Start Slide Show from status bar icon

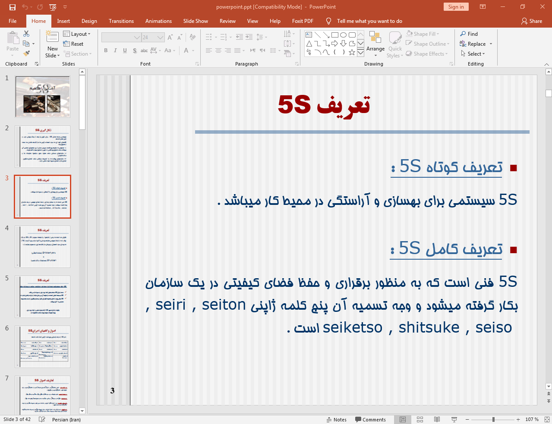coord(454,419)
